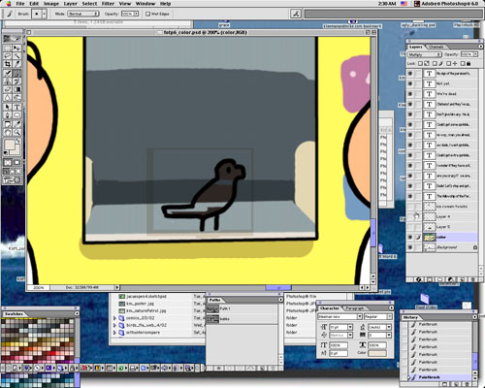Select the Move tool
This screenshot has width=485, height=388.
pos(16,48)
